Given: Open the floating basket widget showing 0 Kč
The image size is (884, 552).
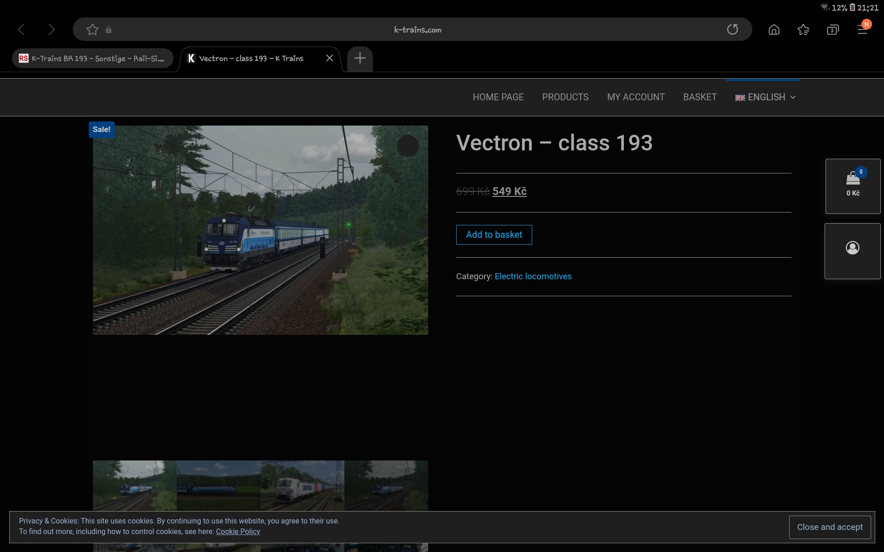Looking at the screenshot, I should click(853, 186).
